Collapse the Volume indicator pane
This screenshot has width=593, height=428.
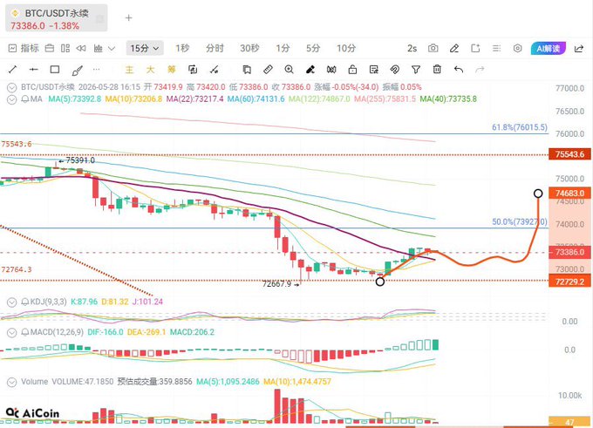coord(12,382)
